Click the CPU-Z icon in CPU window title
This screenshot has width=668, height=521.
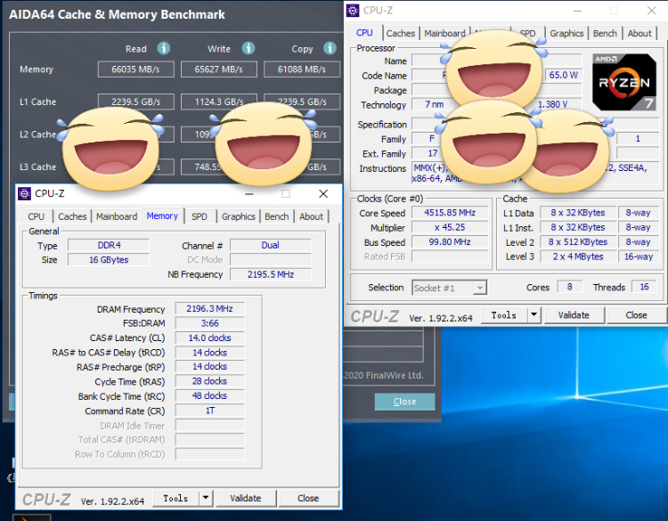pos(353,10)
